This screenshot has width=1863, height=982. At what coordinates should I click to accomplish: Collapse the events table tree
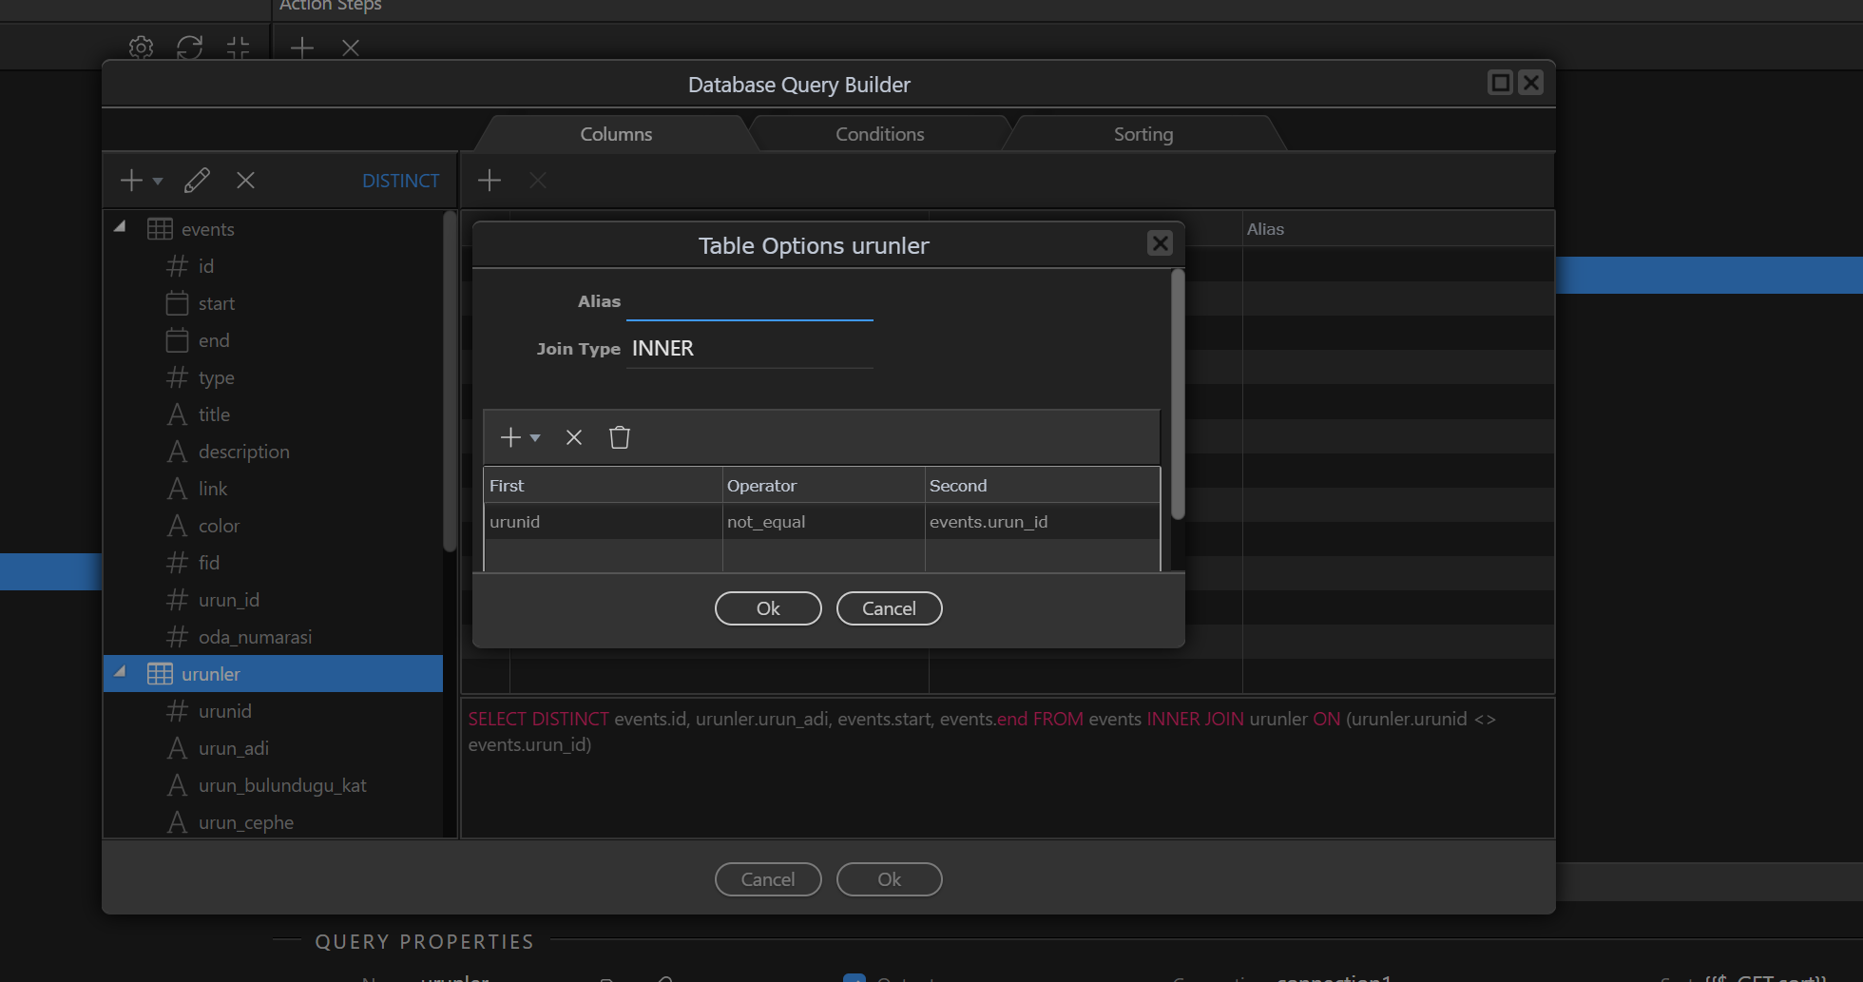[x=121, y=227]
